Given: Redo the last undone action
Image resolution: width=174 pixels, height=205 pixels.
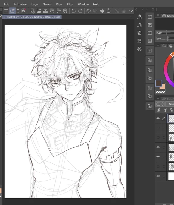Looking at the screenshot, I should click(x=80, y=11).
